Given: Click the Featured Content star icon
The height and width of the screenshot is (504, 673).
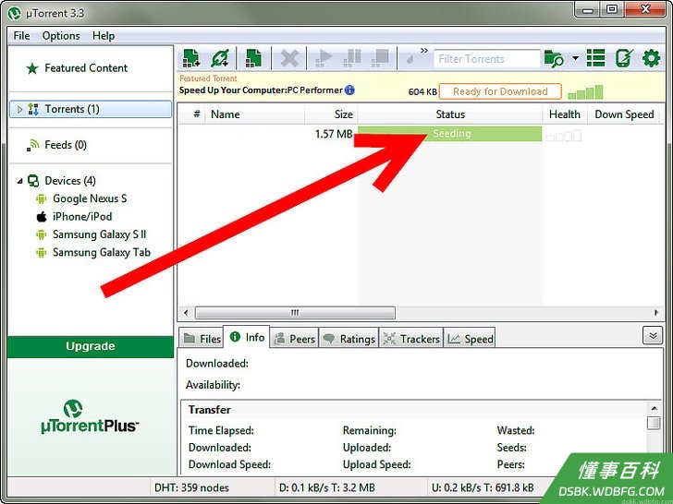Looking at the screenshot, I should (31, 68).
